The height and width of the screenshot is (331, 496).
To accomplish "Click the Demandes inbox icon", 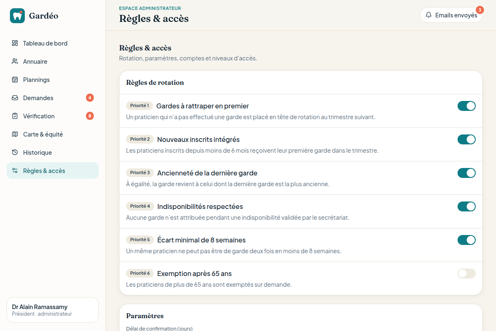I will coord(15,98).
